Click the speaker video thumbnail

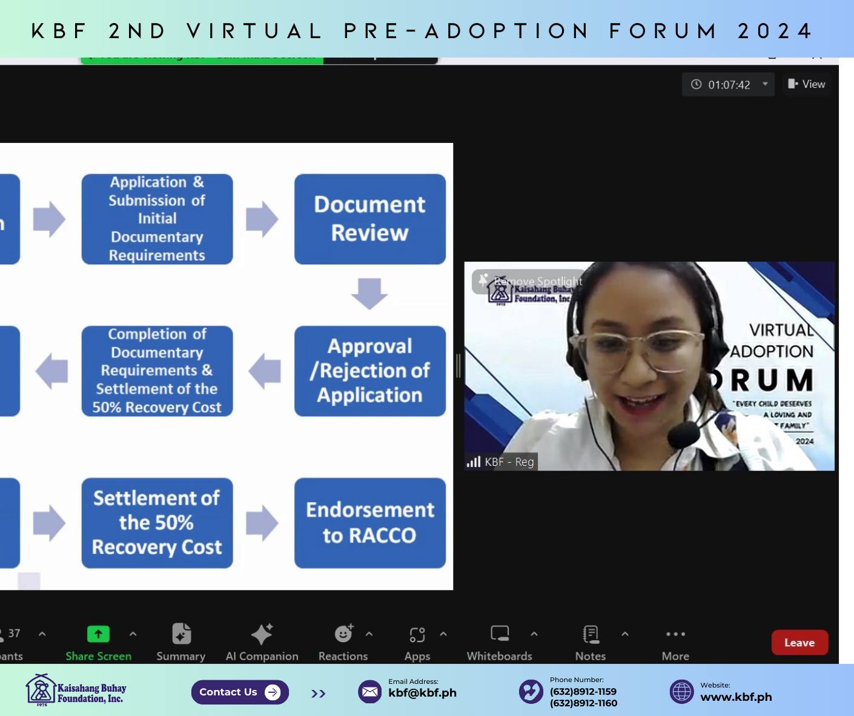(649, 366)
